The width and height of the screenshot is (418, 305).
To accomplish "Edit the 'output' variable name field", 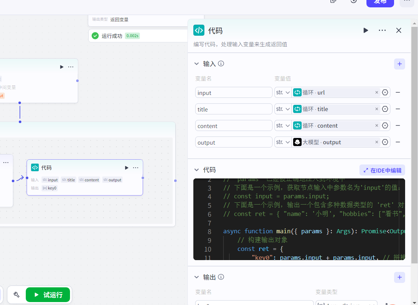I will tap(233, 142).
